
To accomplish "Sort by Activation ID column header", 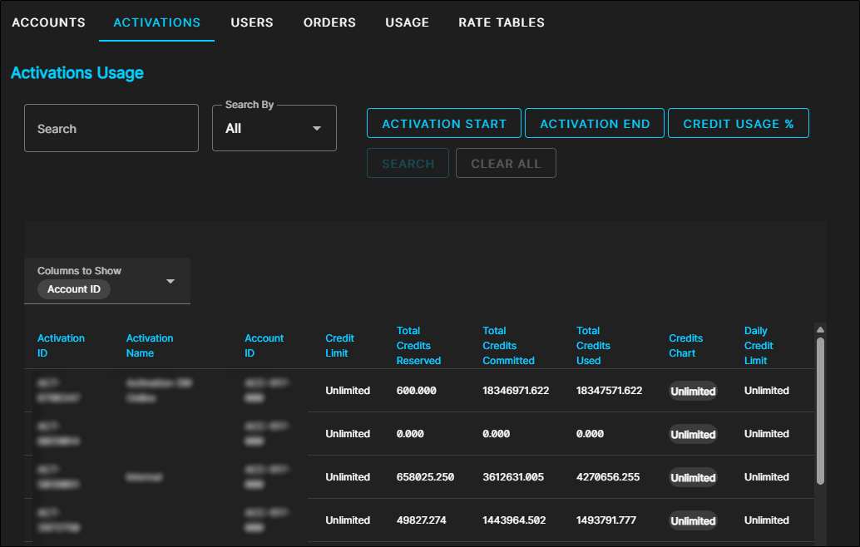I will tap(61, 346).
